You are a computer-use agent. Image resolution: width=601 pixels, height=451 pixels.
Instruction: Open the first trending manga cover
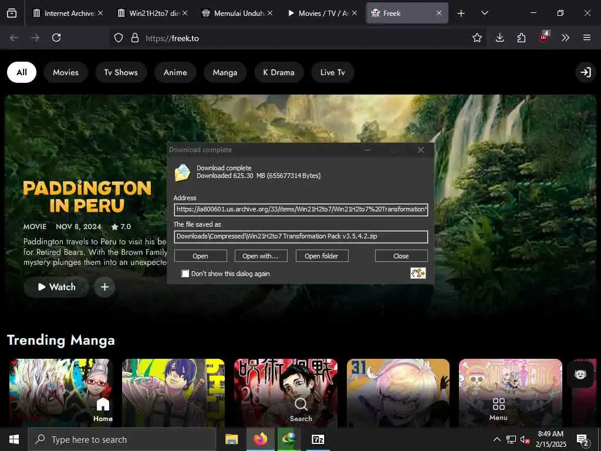[x=61, y=393]
